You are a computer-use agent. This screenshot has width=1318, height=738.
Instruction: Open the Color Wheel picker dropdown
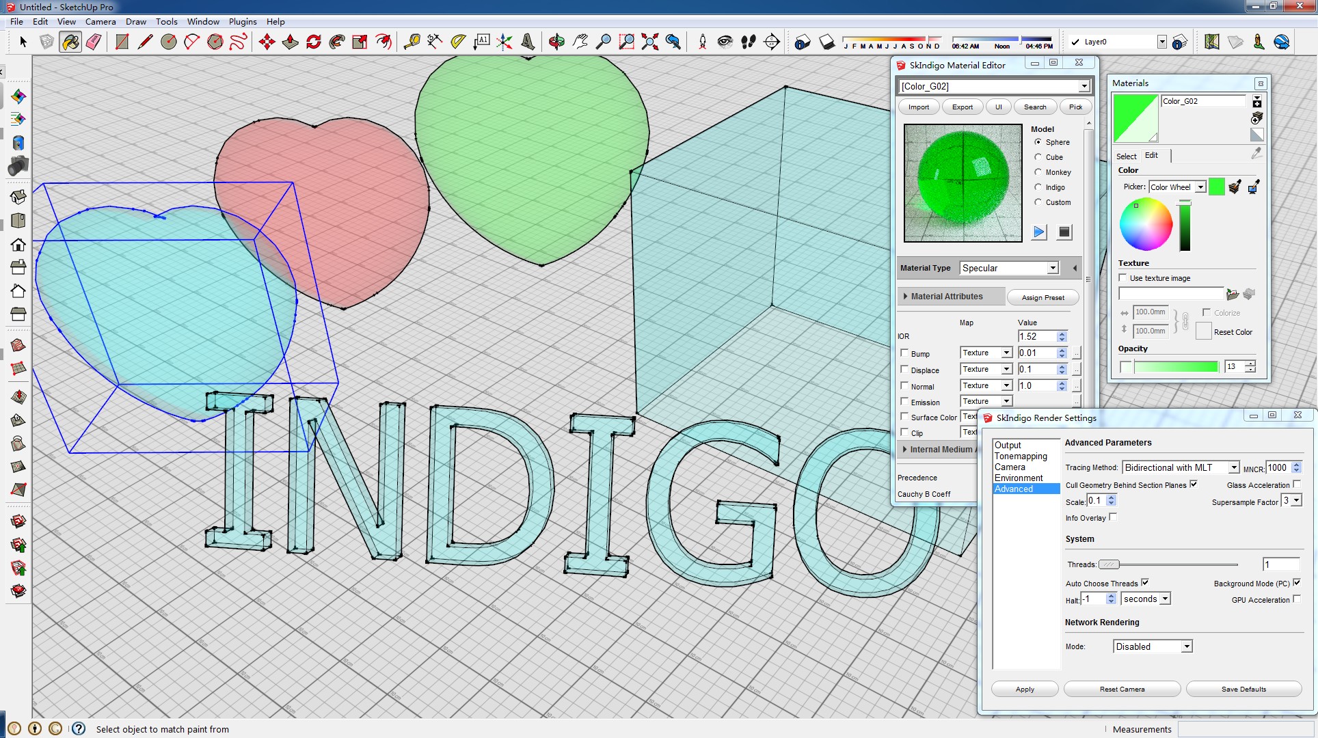coord(1177,187)
